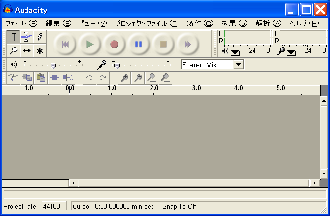This screenshot has height=216, width=330.
Task: Click the input level meter L bar
Action: click(303, 34)
